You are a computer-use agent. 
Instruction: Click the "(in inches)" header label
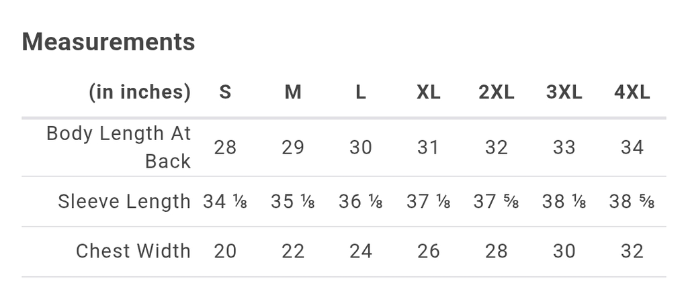coord(140,92)
